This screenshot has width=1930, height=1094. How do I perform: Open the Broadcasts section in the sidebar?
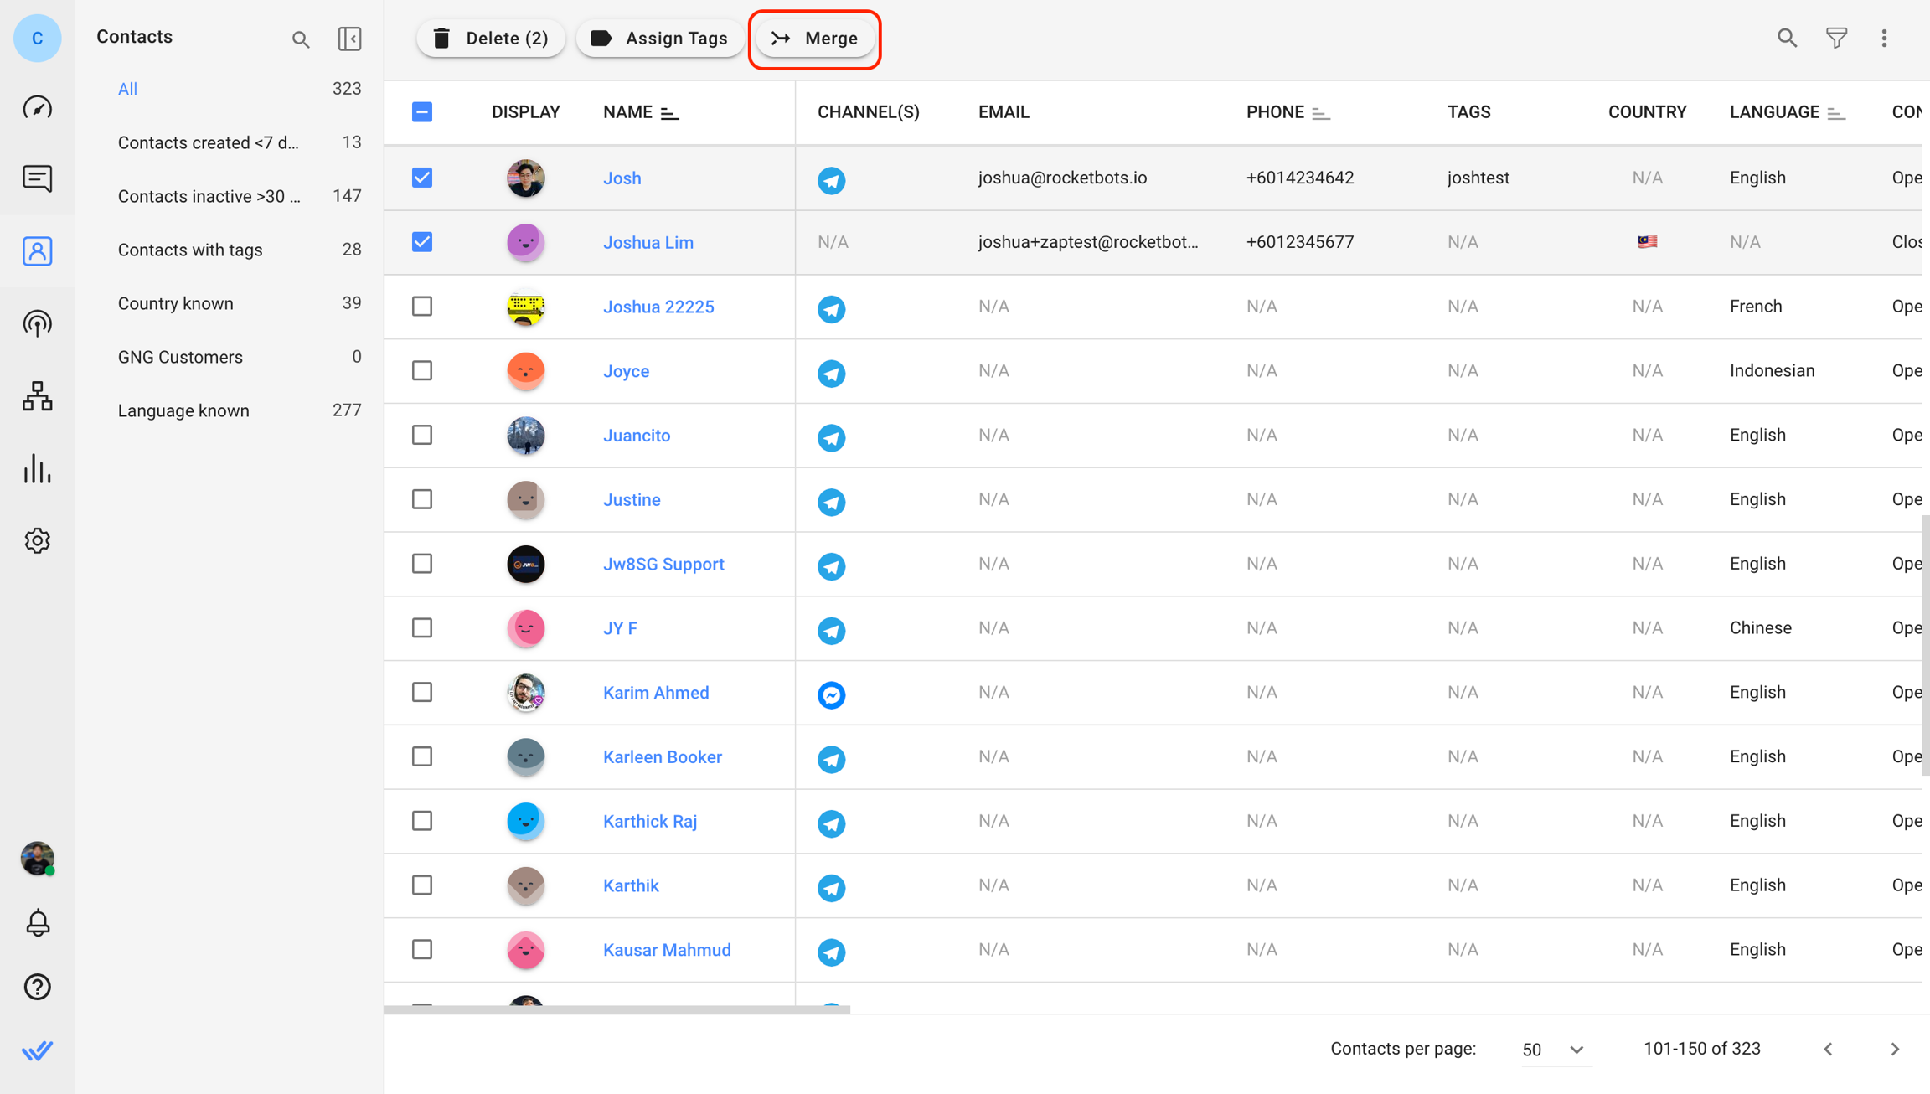37,323
